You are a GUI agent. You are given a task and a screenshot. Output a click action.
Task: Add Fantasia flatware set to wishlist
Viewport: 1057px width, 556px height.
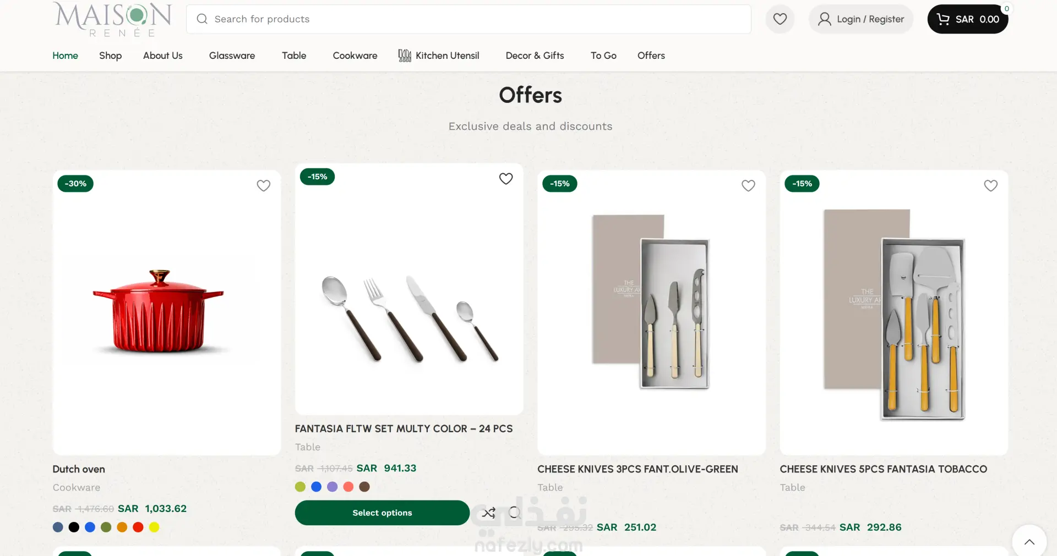506,179
